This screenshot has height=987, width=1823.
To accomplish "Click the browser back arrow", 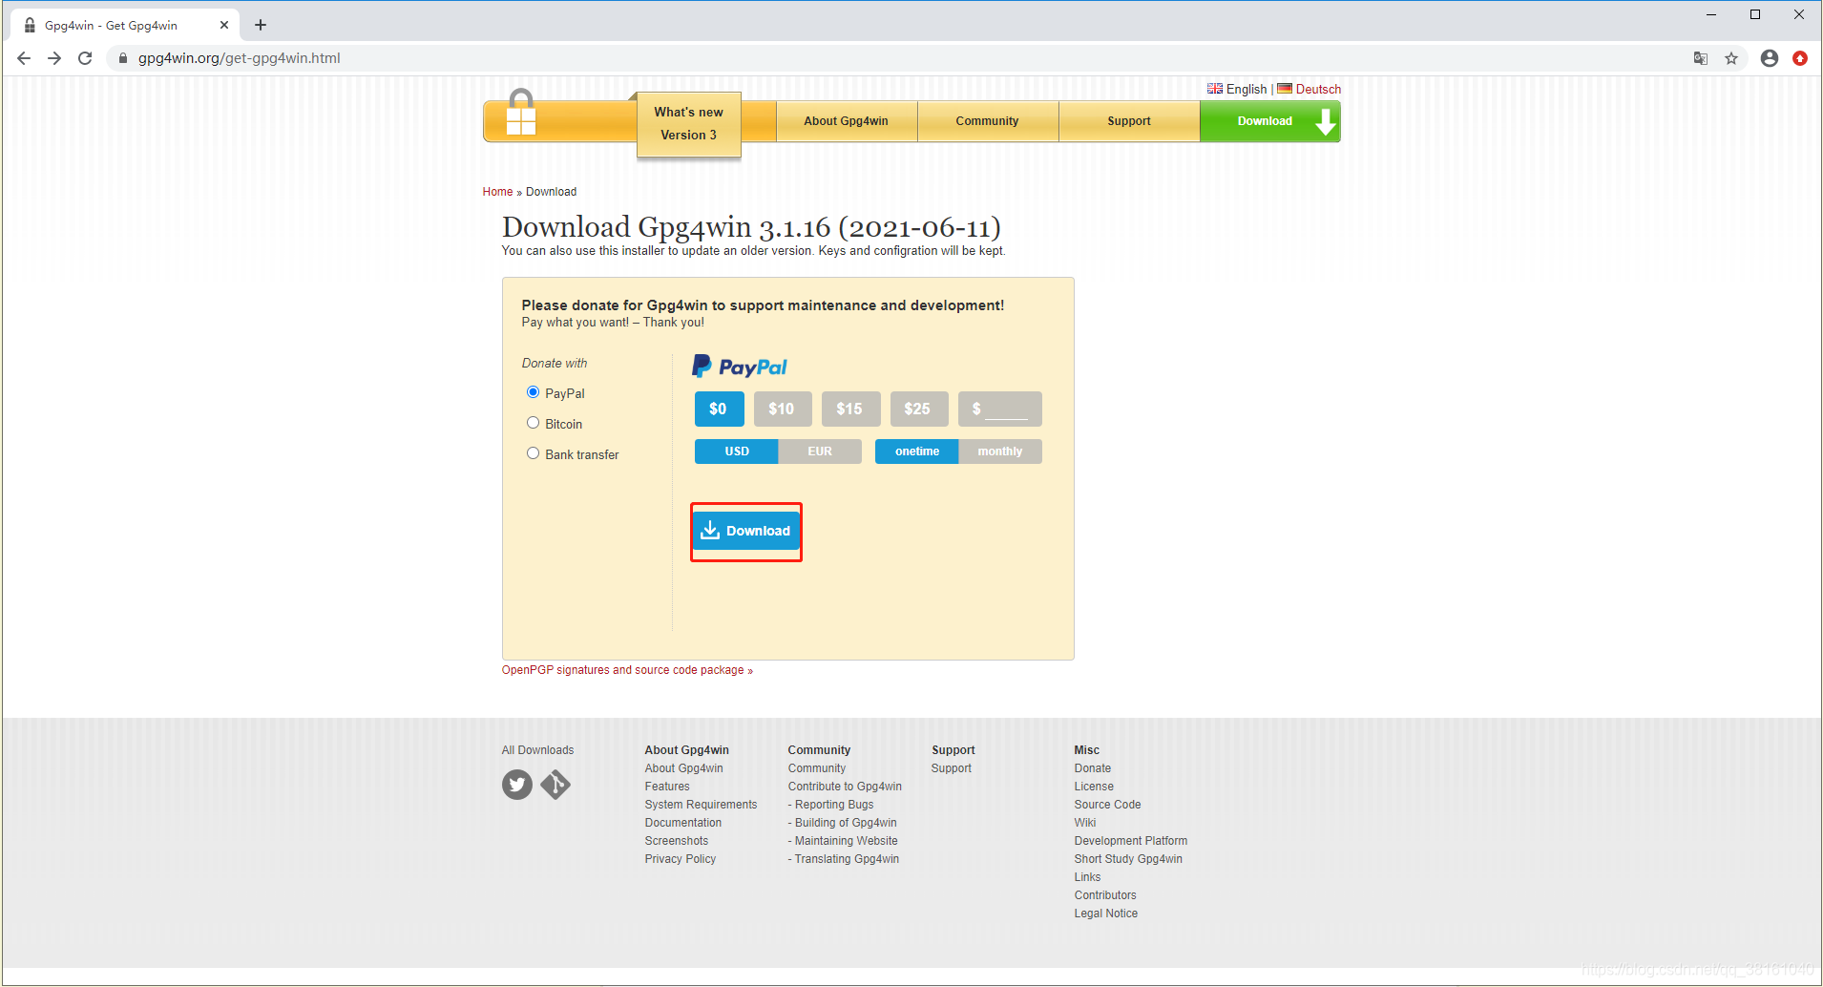I will (24, 58).
